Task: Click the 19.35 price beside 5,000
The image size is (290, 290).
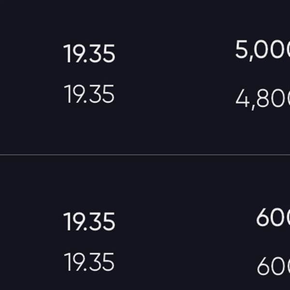Action: point(89,54)
